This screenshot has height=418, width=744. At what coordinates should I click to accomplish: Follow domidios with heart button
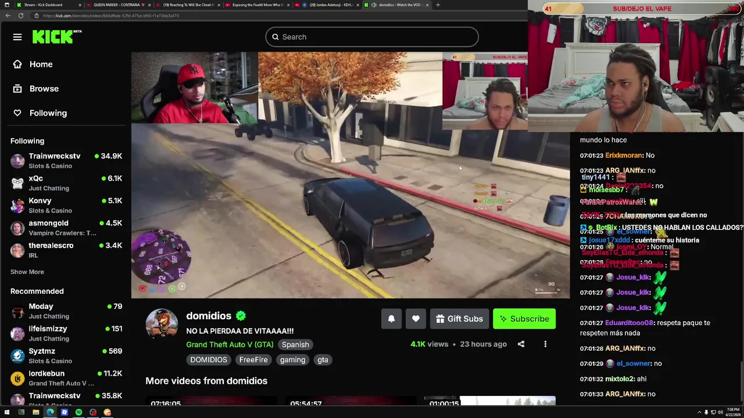(x=416, y=319)
